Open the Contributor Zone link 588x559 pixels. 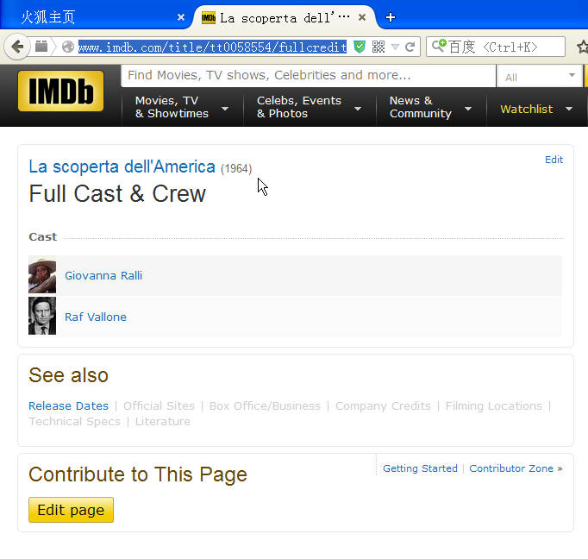tap(516, 468)
